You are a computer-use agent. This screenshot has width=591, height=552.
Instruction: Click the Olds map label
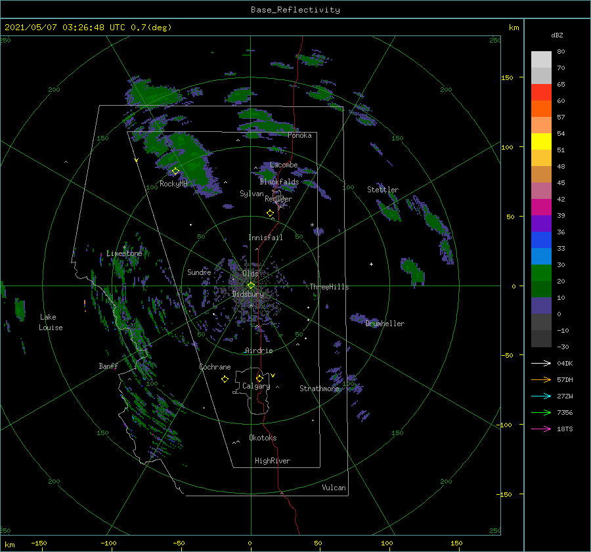250,273
